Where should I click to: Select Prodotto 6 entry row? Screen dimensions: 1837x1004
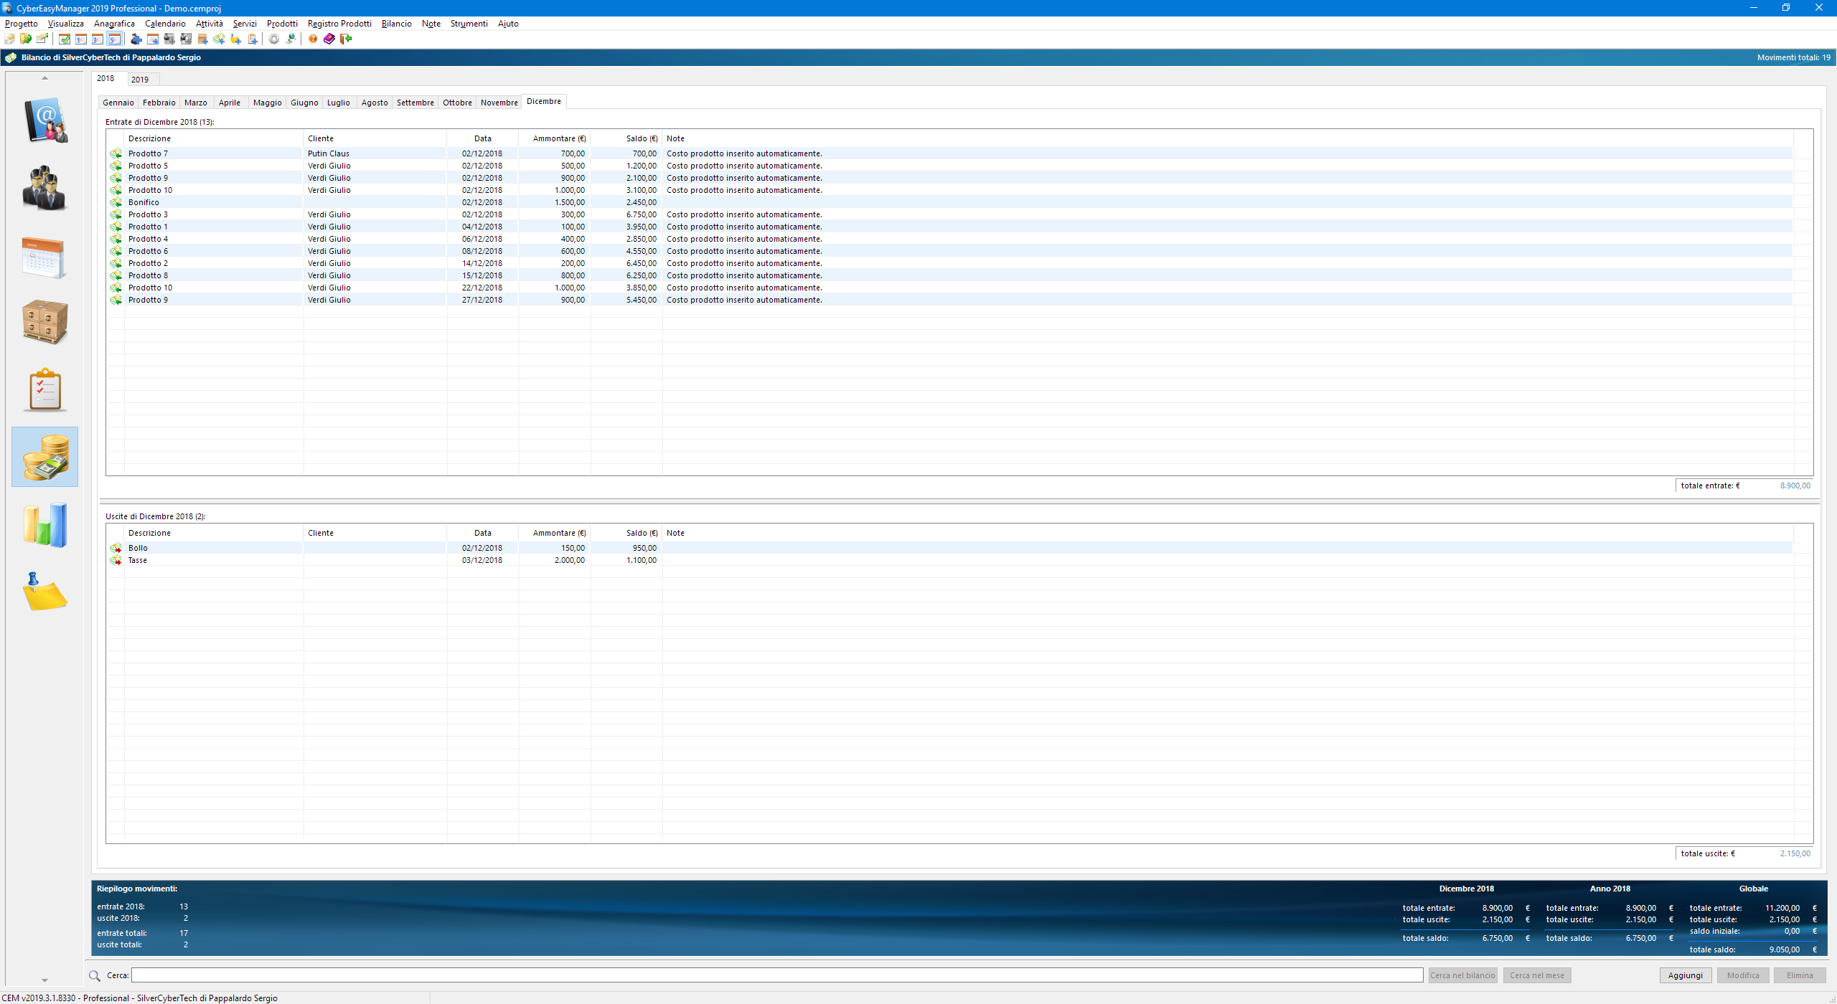point(949,251)
